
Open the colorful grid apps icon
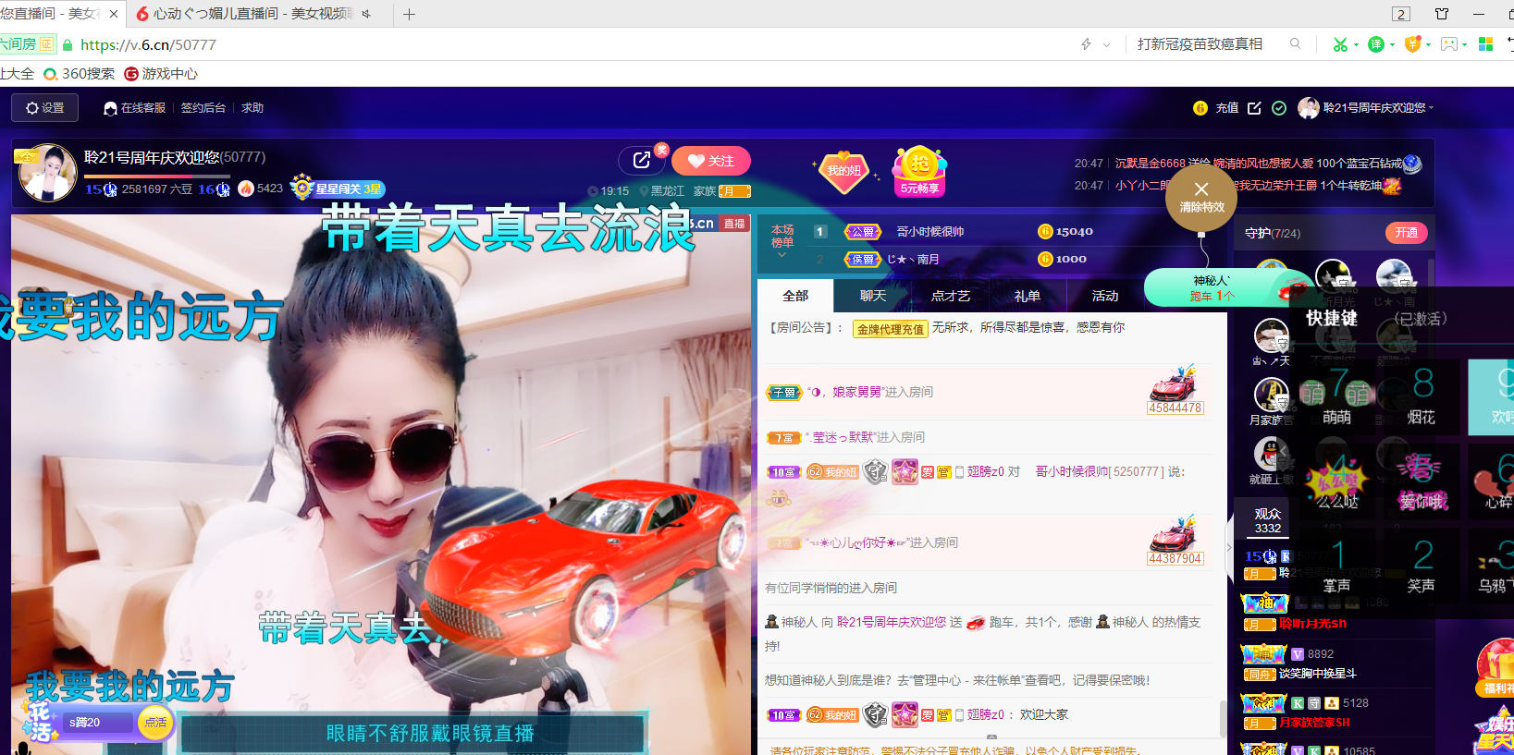[x=1486, y=44]
